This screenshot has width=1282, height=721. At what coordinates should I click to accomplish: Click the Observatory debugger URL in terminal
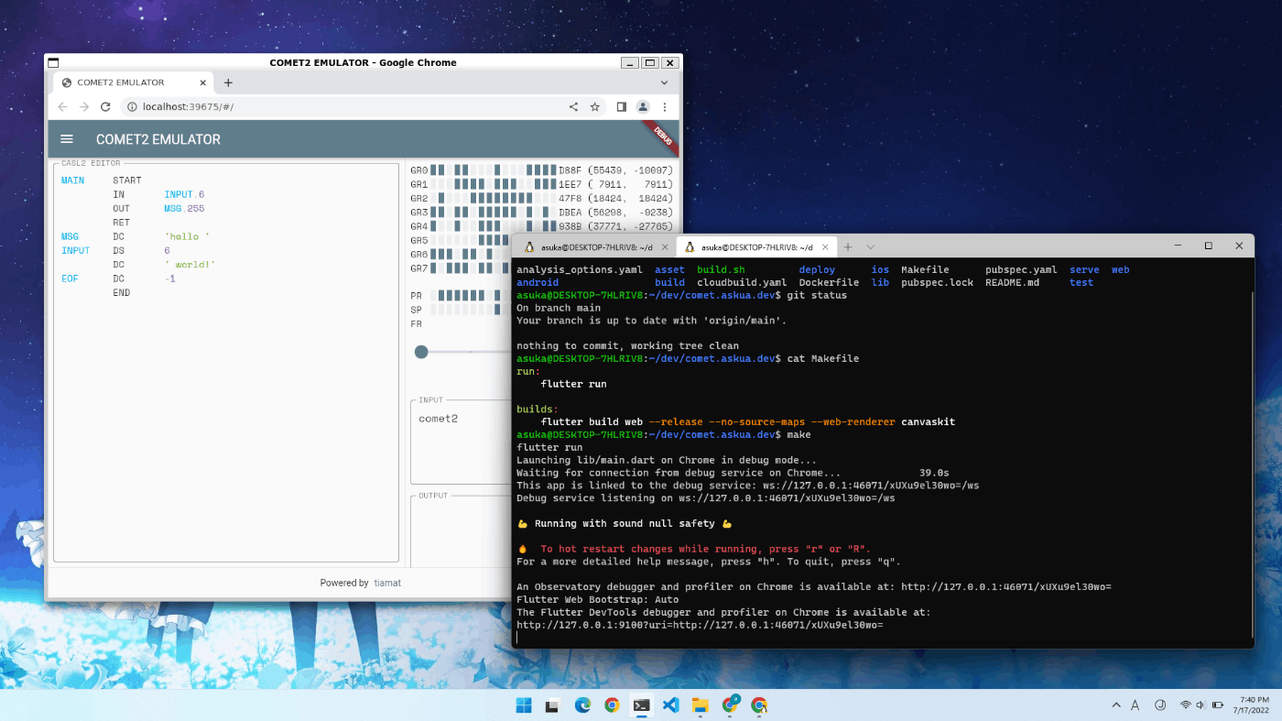pos(1006,586)
